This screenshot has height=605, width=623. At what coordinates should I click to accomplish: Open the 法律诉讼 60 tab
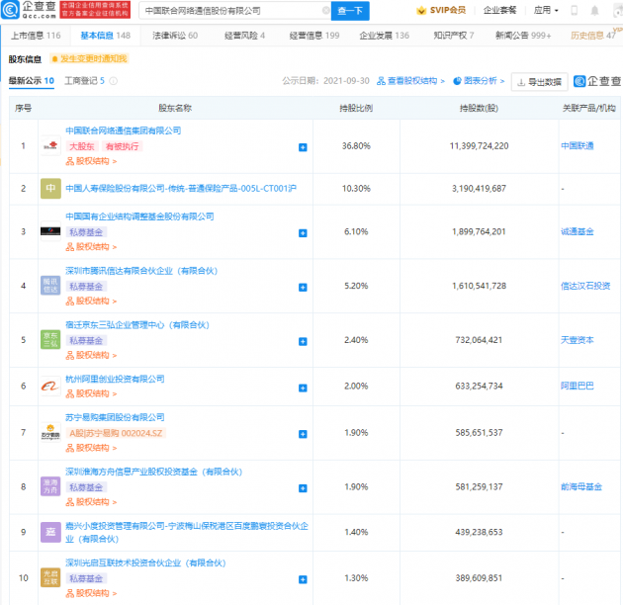(175, 36)
